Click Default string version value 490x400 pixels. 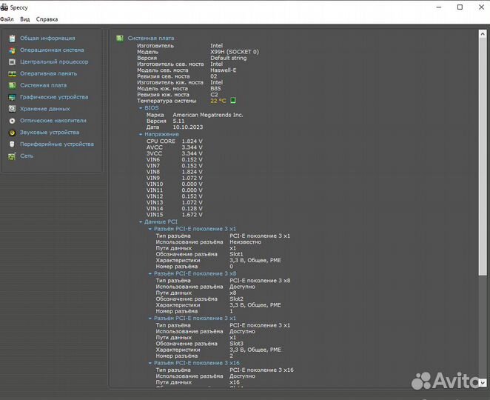(229, 59)
